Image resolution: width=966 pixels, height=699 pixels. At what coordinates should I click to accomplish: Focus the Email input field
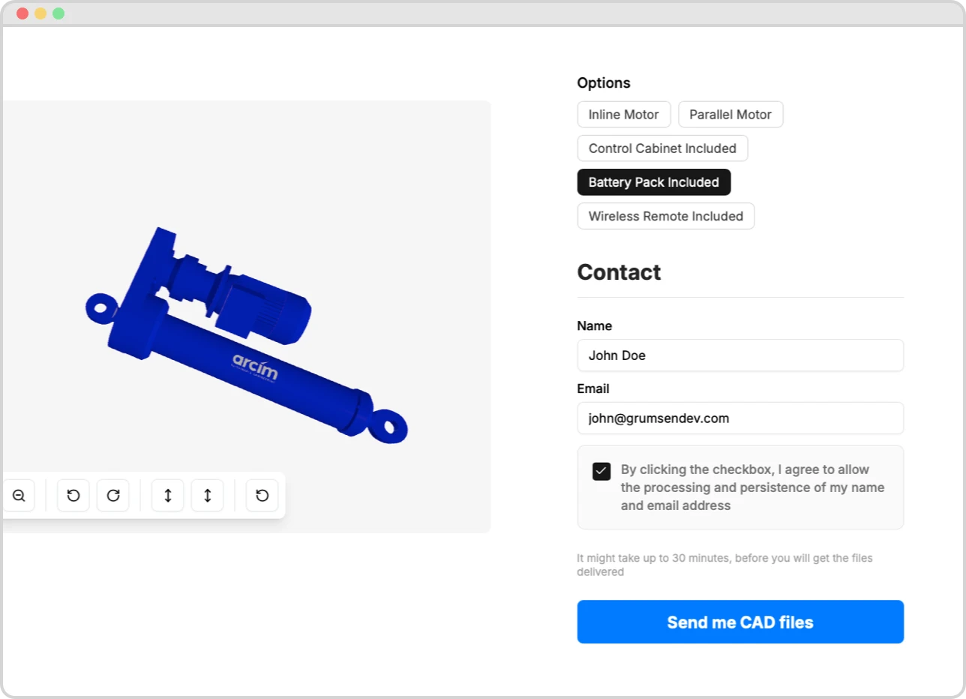740,418
